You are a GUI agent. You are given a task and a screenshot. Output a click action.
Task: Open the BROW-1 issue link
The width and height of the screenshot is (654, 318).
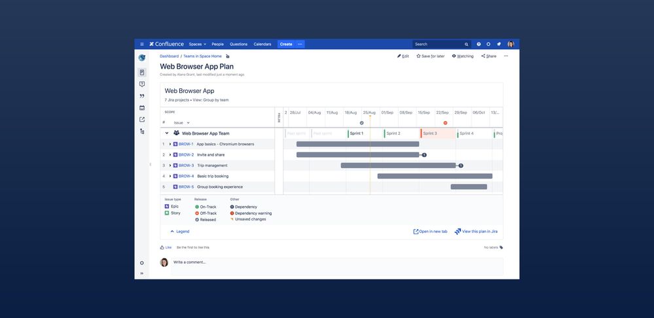[186, 144]
